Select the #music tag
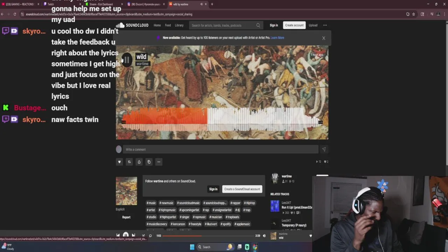Screen dimensions: 448x252 [x=152, y=203]
